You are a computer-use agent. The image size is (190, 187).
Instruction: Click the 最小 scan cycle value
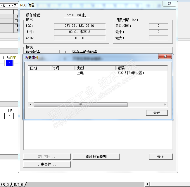(159, 32)
